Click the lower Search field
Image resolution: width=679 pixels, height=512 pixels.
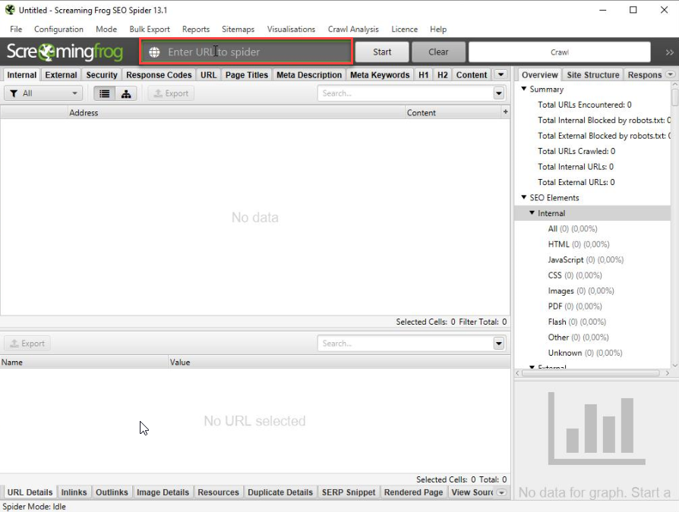click(406, 344)
